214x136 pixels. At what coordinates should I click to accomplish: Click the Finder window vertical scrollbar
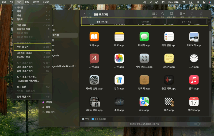point(210,50)
